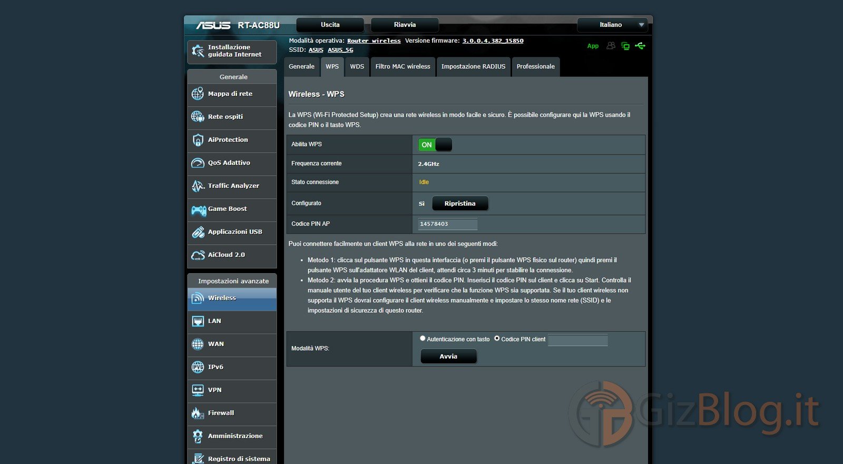This screenshot has height=464, width=843.
Task: Click the Game Boost gamepad icon
Action: pos(199,210)
